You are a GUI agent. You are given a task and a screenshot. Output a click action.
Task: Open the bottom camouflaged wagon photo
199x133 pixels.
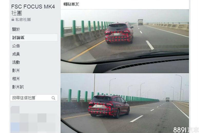tap(125, 103)
